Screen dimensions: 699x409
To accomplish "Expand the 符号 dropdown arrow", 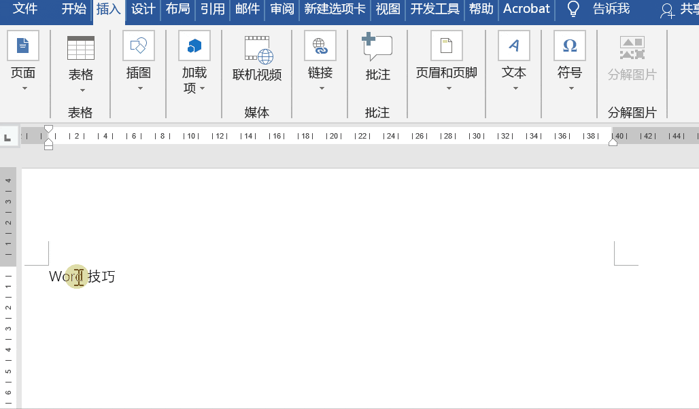I will [x=570, y=88].
